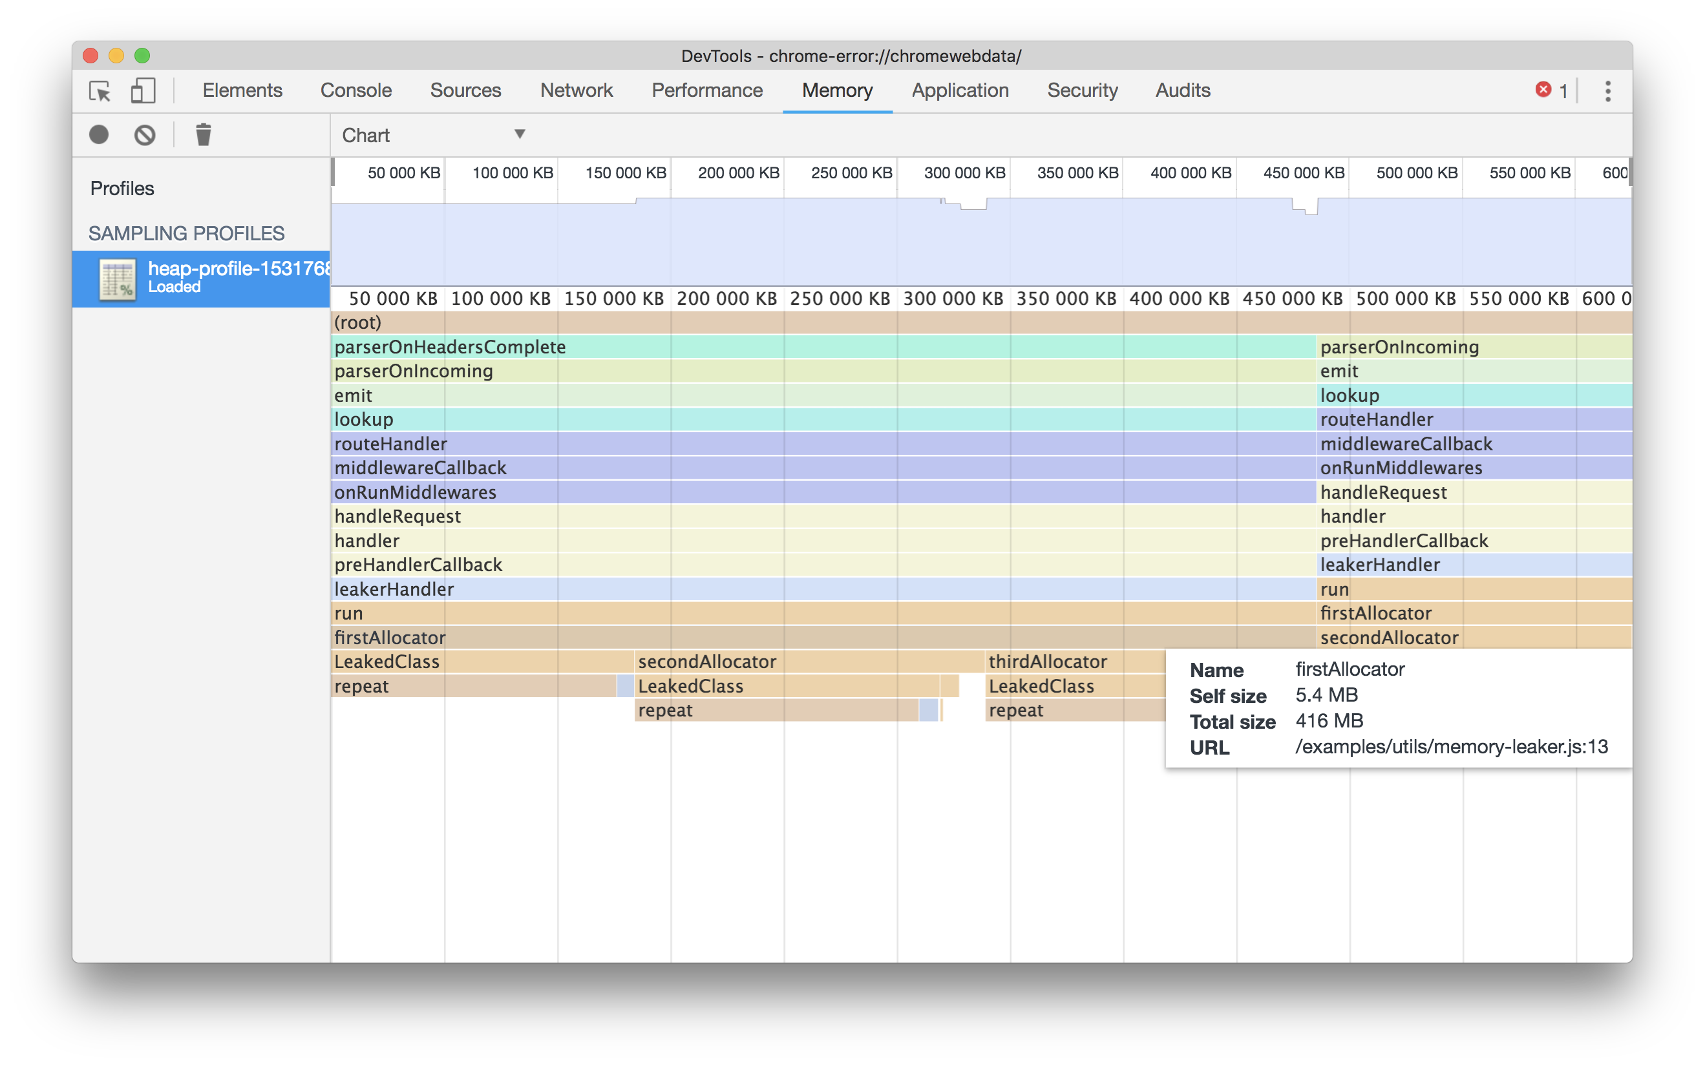Click the overview chart dip near 450 000 KB
This screenshot has width=1705, height=1066.
pos(1304,207)
